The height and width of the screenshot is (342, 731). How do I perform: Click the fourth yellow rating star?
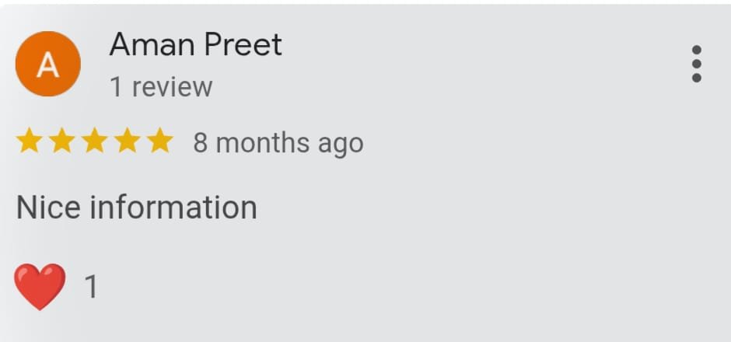128,141
